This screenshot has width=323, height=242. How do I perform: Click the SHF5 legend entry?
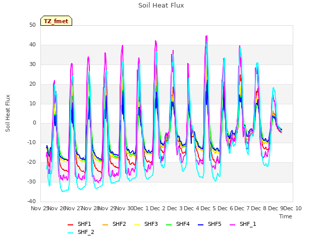[x=209, y=224]
